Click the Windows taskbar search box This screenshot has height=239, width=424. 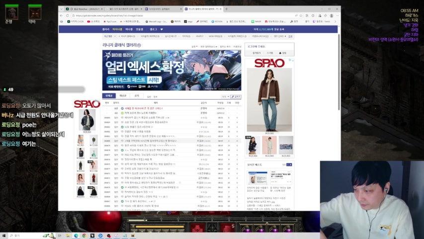pos(30,236)
